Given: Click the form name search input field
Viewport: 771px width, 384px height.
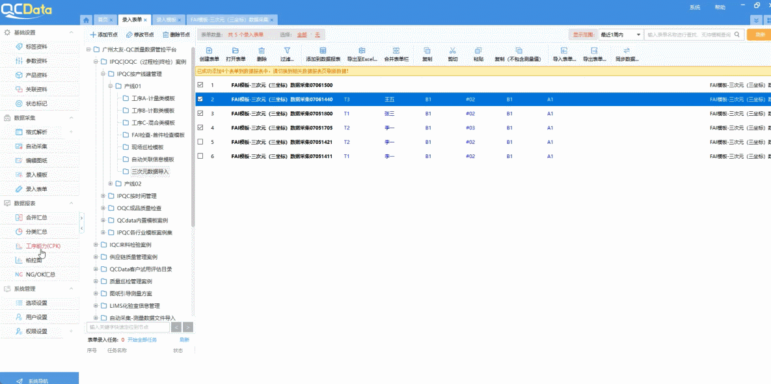Looking at the screenshot, I should pos(690,34).
